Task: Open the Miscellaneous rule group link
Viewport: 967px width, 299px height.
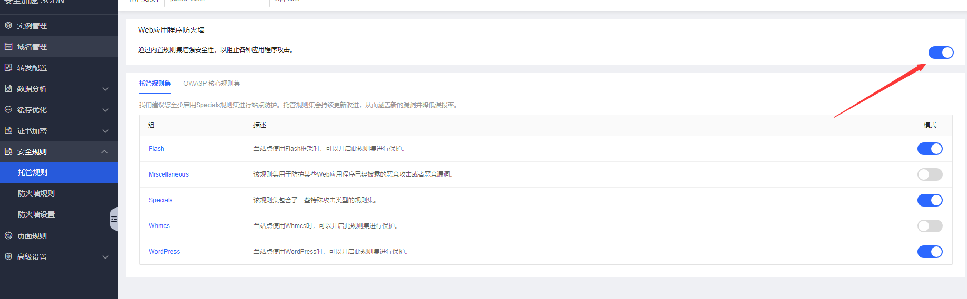Action: pos(169,174)
